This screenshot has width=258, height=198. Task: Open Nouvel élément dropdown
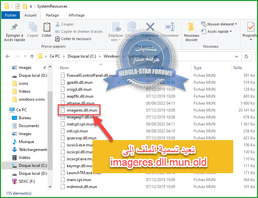(x=219, y=24)
